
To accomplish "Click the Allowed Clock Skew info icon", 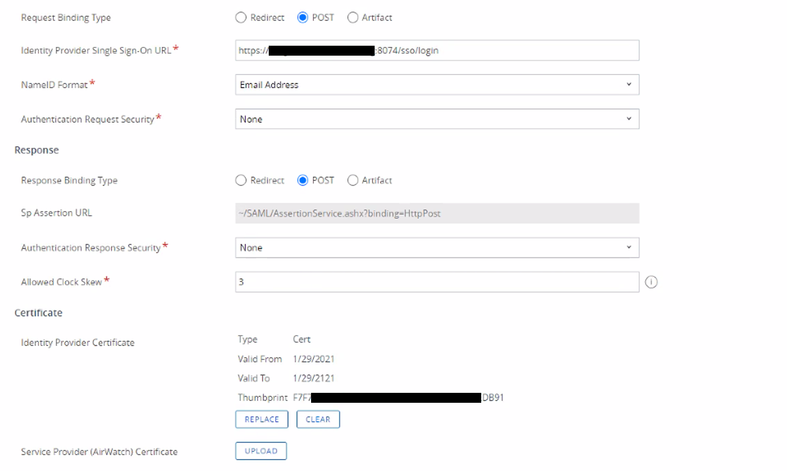I will pos(651,282).
